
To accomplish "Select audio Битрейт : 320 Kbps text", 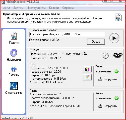I will (x=42, y=102).
